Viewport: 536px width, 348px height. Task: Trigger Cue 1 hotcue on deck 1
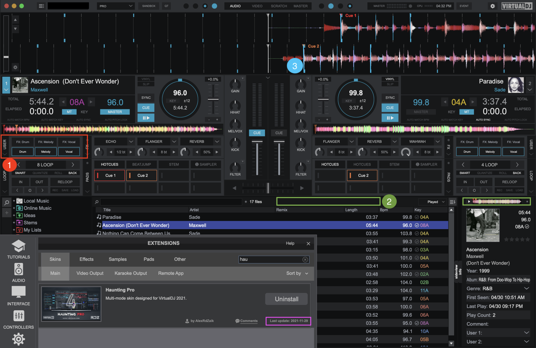(110, 176)
